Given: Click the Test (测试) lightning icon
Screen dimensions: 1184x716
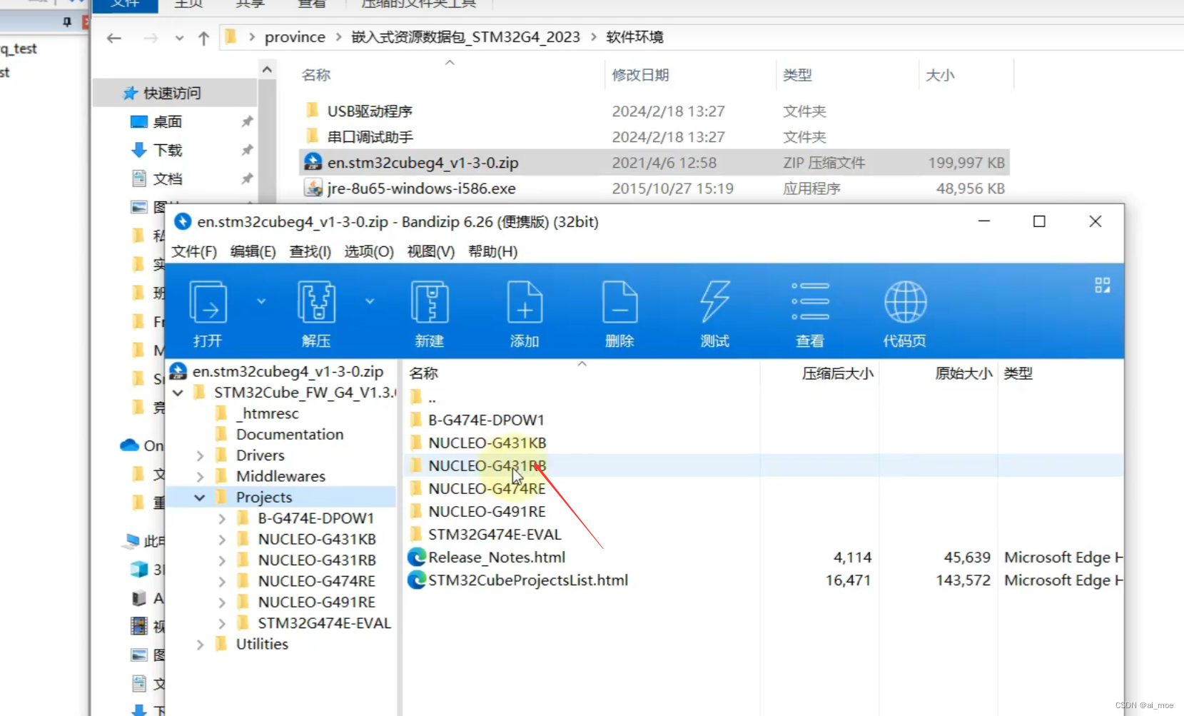Looking at the screenshot, I should pos(714,302).
